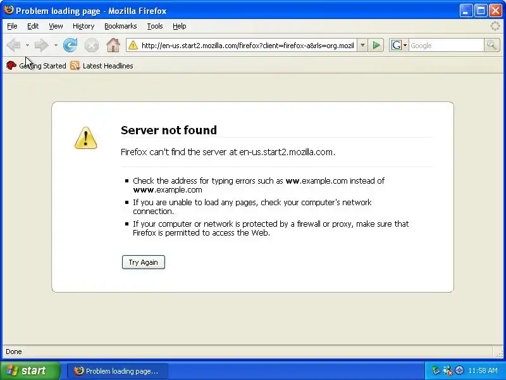The width and height of the screenshot is (506, 380).
Task: Maximize the Firefox window
Action: pyautogui.click(x=481, y=10)
